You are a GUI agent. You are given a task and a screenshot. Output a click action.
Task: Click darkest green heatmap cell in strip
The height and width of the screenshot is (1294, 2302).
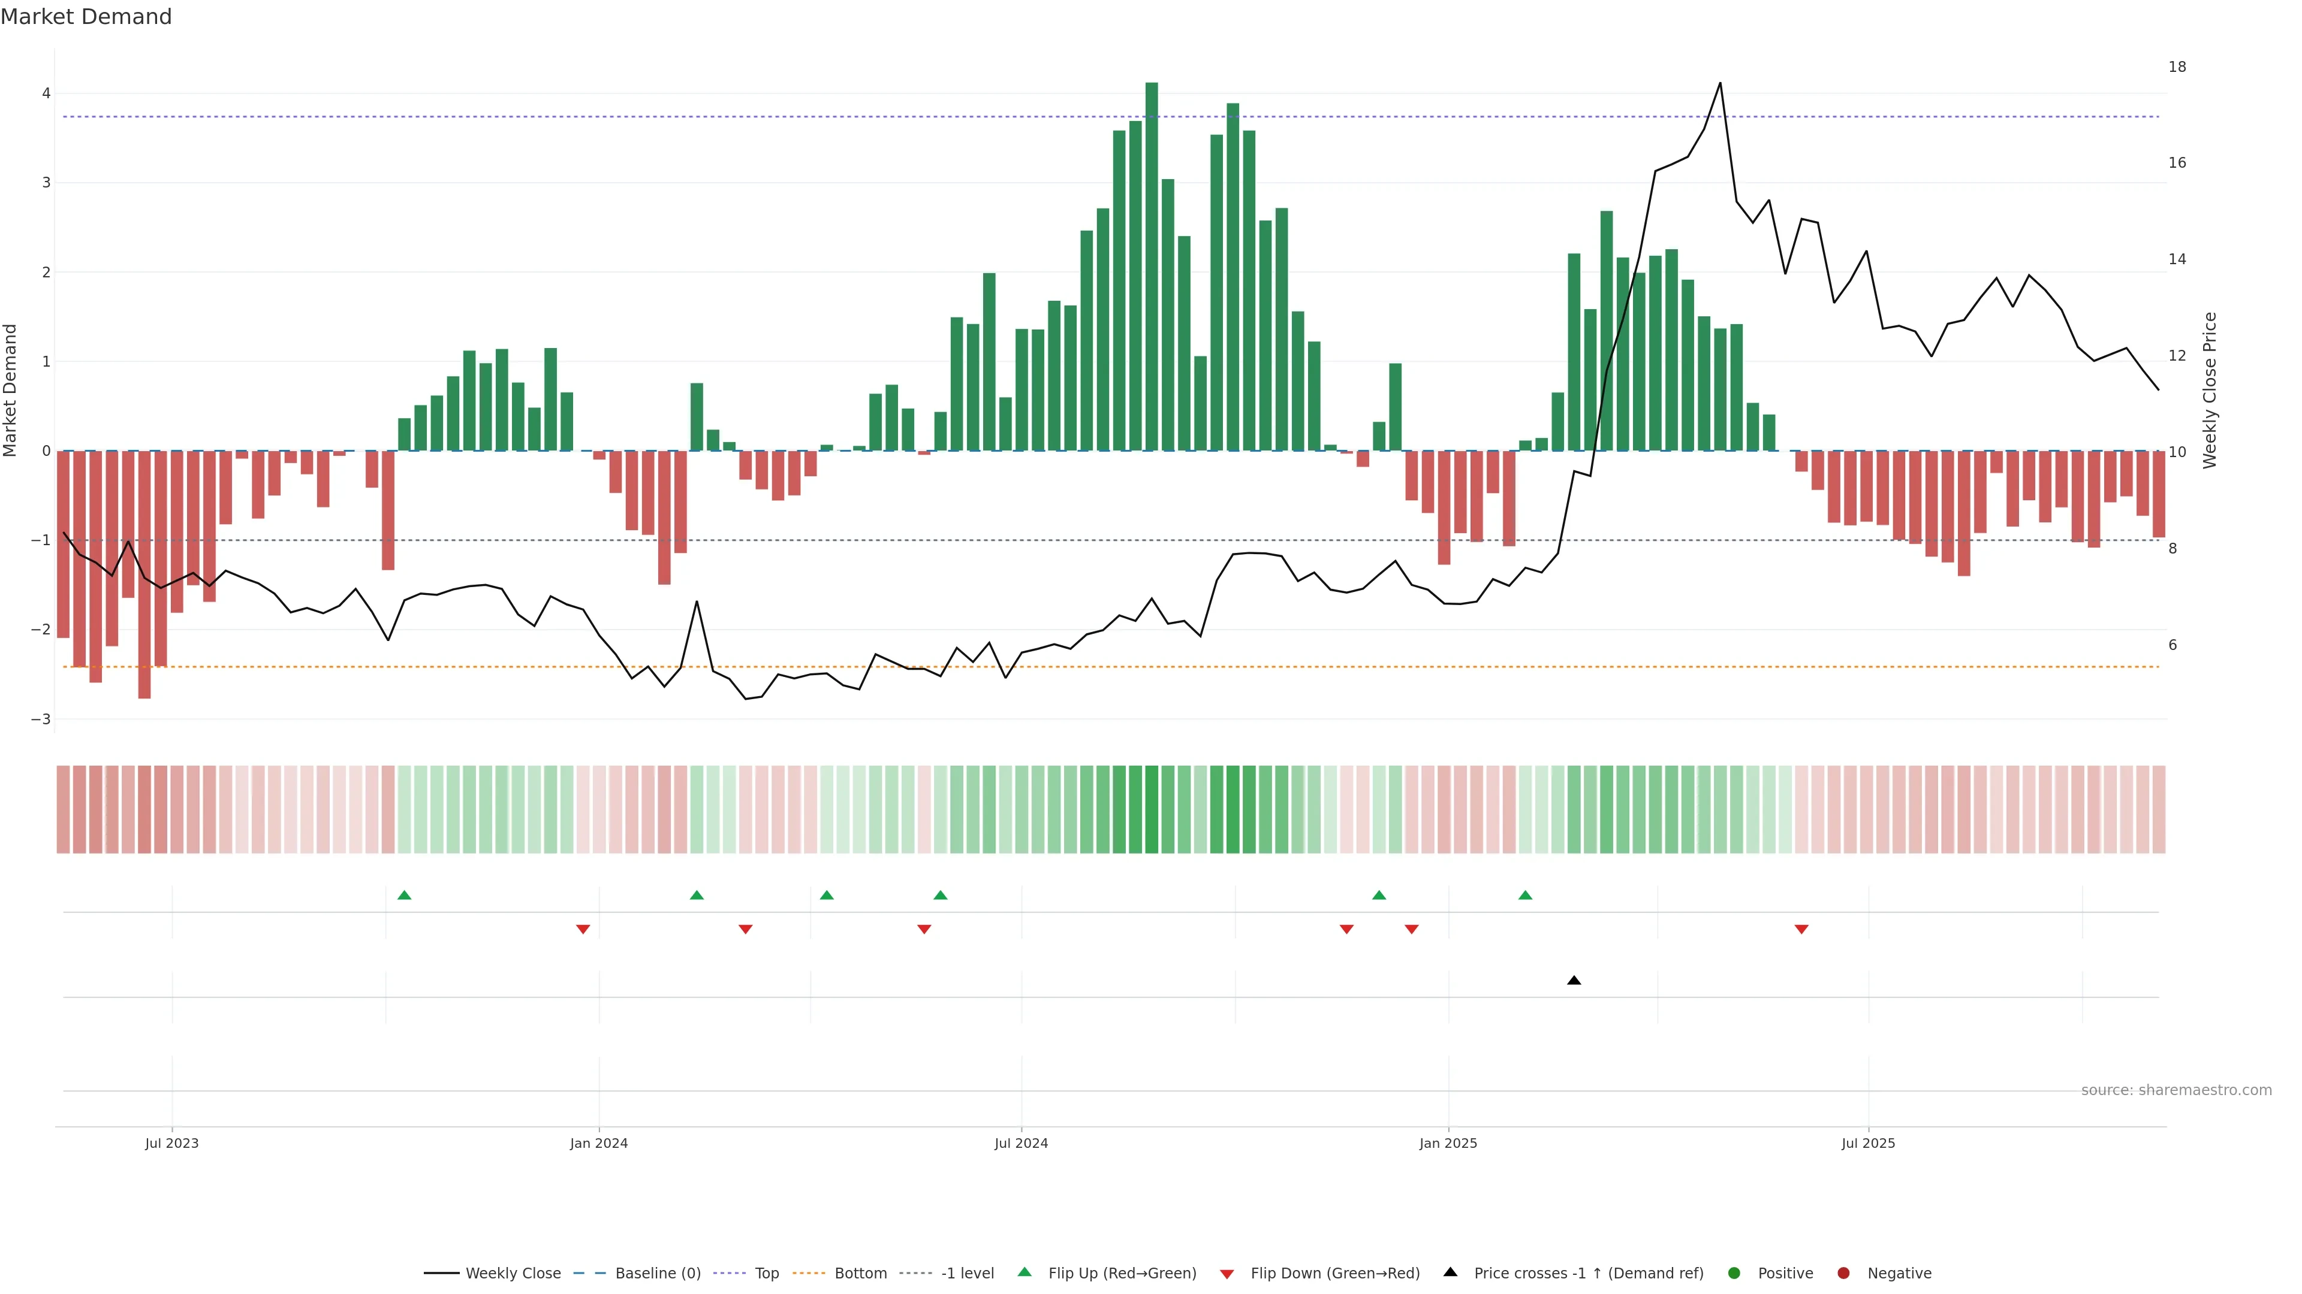1152,809
